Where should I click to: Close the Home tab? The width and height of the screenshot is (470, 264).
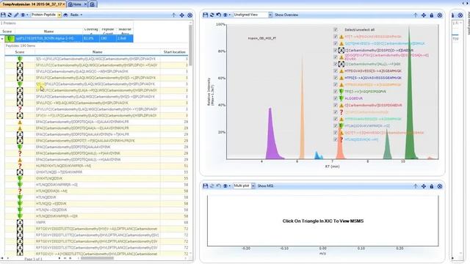[85, 4]
